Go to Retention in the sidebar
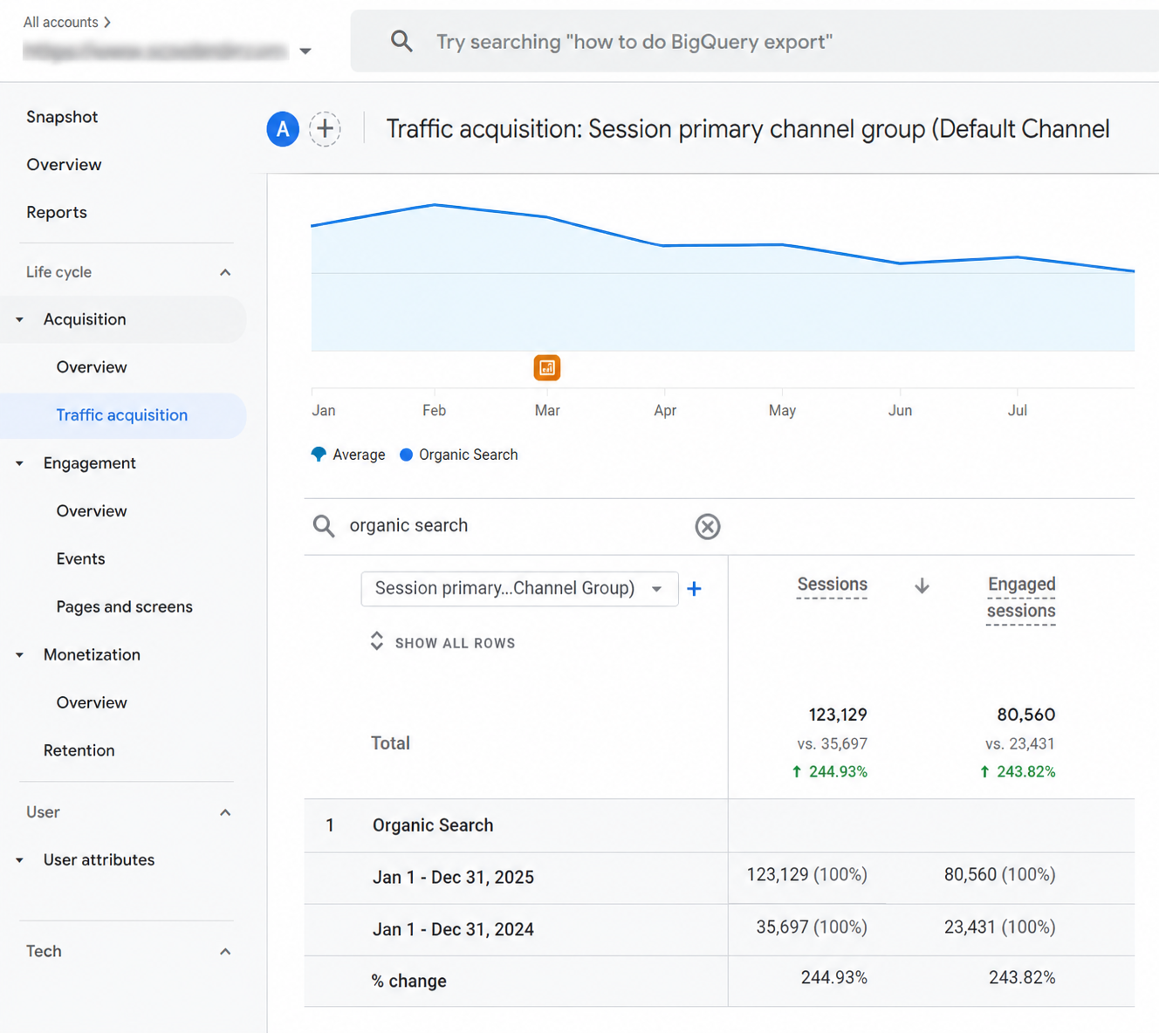Screen dimensions: 1159x1033 coord(79,750)
